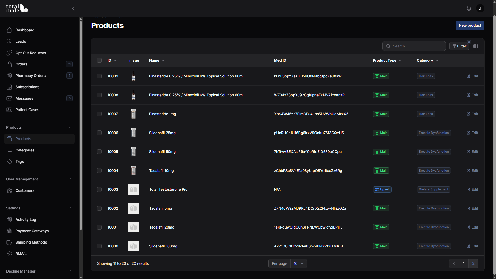Viewport: 496px width, 279px height.
Task: Collapse the sidebar with the arrow icon
Action: pos(73,8)
